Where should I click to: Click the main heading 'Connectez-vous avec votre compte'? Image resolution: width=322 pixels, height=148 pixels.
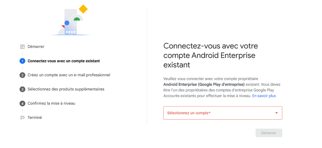[210, 55]
